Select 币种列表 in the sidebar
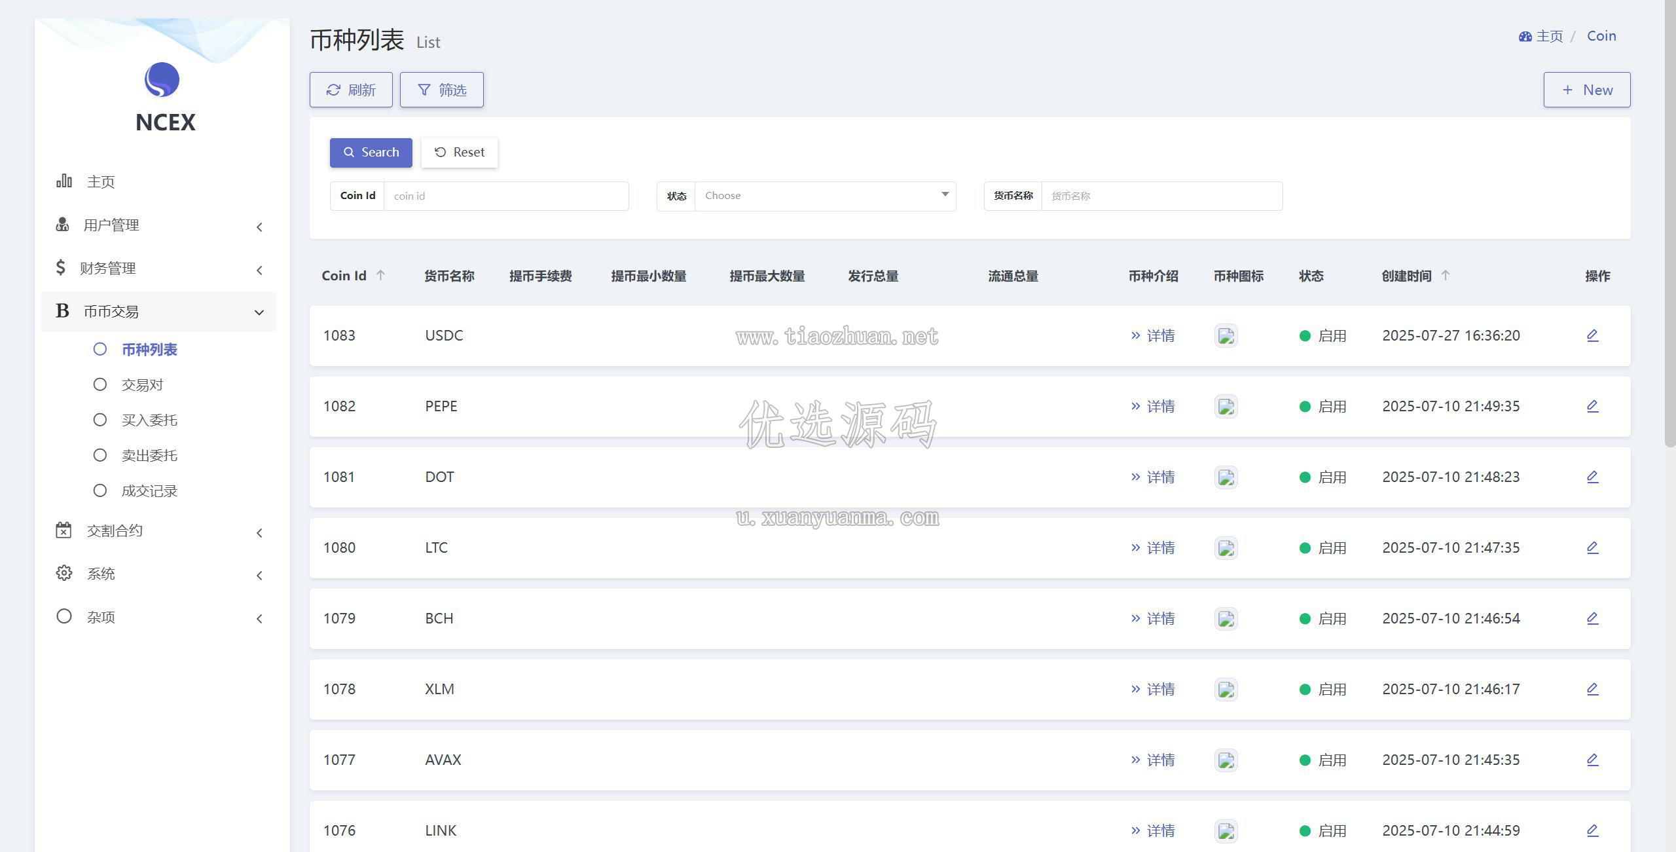 tap(149, 350)
